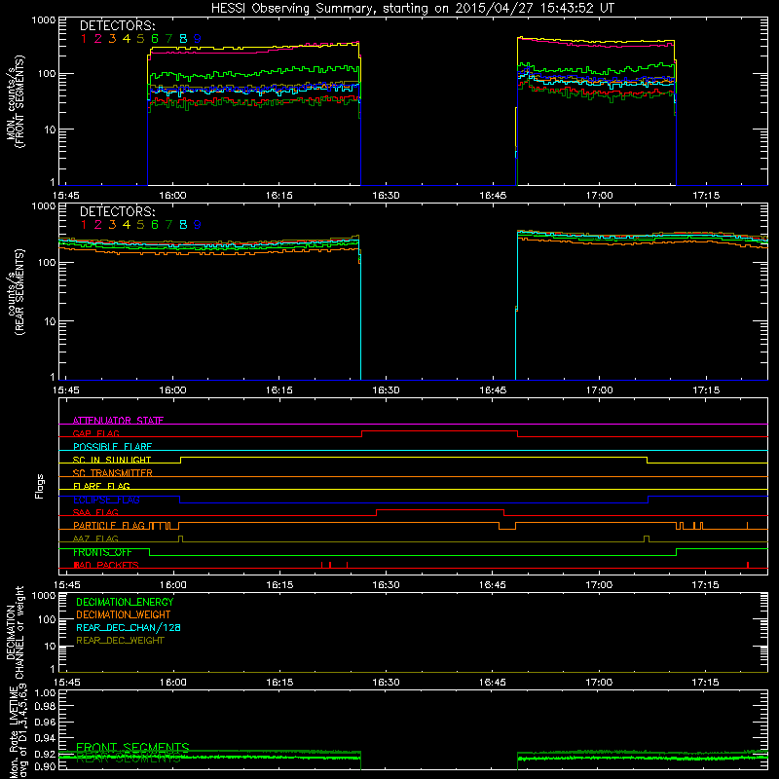Click the FLARE_FLAG label

(x=101, y=486)
